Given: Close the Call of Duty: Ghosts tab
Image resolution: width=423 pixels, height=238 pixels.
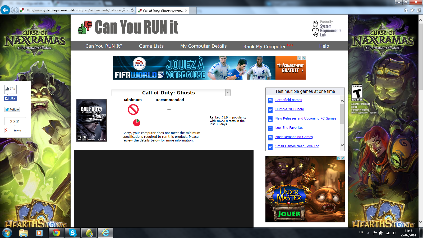Looking at the screenshot, I should [186, 11].
